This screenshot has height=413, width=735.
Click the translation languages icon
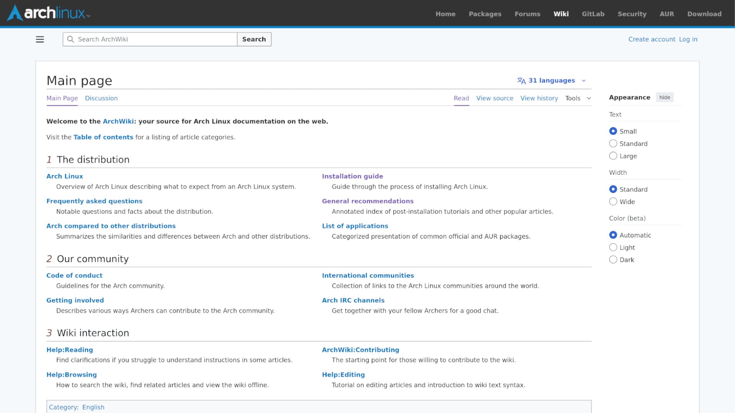521,81
